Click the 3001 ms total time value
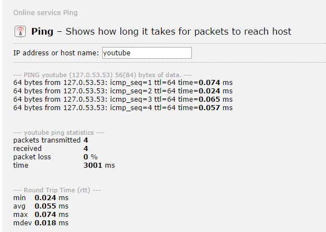326x232 pixels. tap(99, 165)
